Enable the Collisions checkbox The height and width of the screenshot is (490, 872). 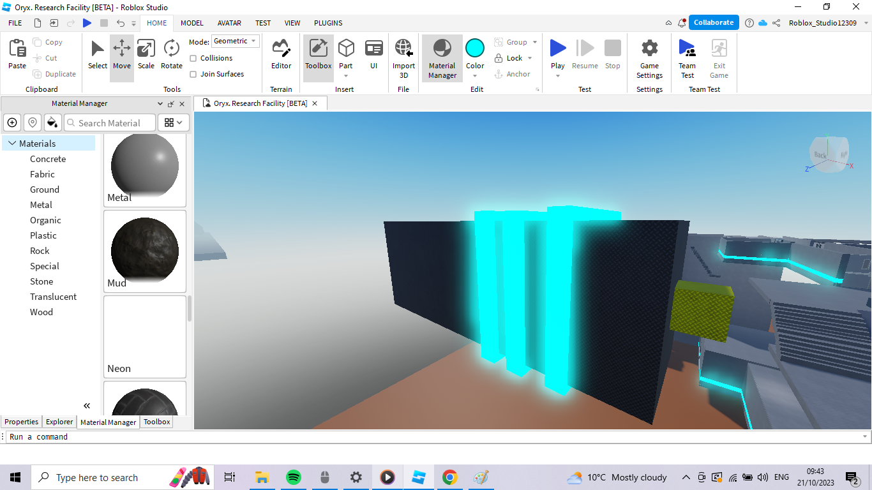pyautogui.click(x=193, y=58)
